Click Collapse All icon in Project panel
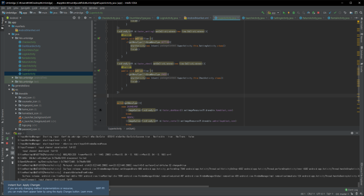This screenshot has height=196, width=364. point(79,18)
